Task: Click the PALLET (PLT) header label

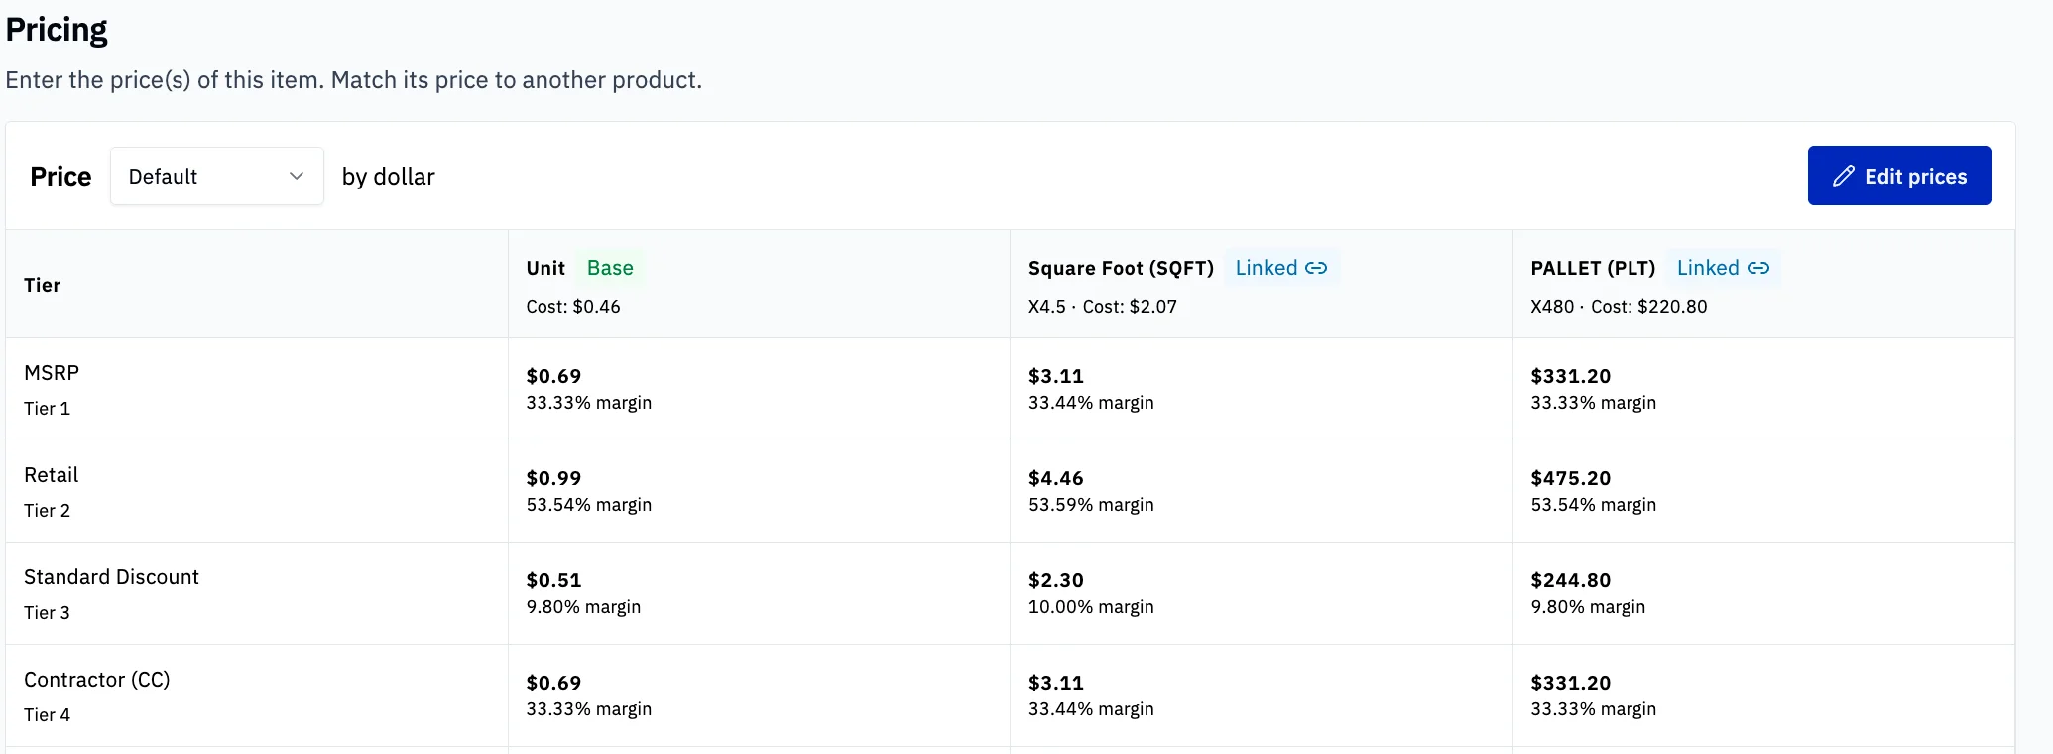Action: click(1593, 268)
